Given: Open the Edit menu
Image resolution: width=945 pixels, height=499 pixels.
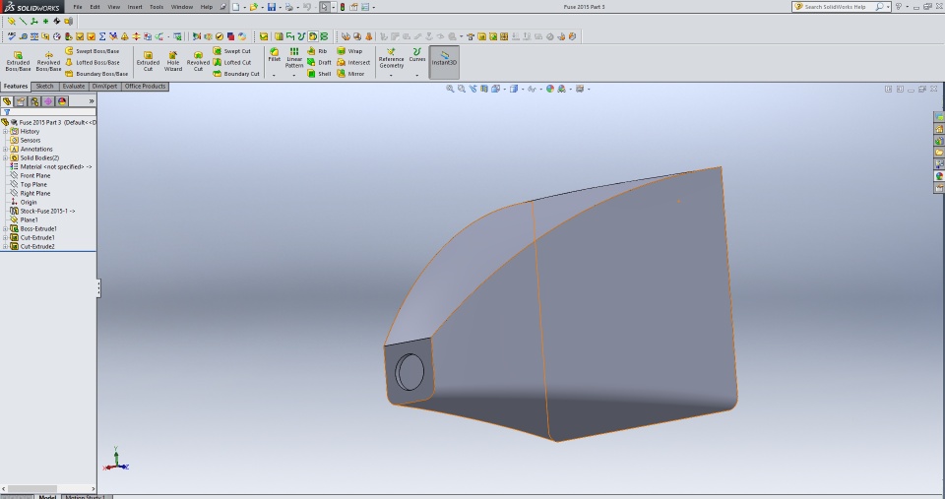Looking at the screenshot, I should pos(95,7).
